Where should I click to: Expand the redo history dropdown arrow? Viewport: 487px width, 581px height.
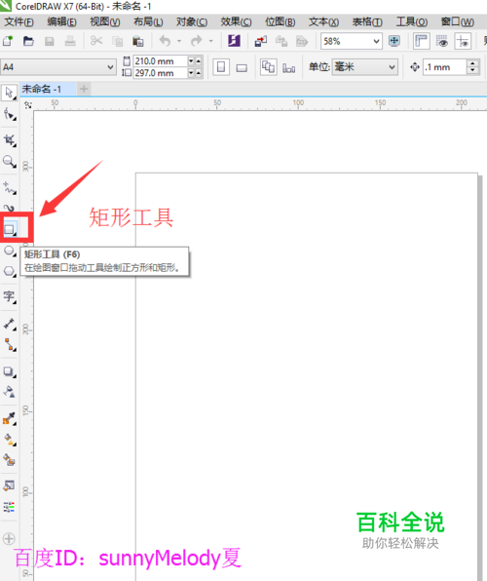point(210,41)
